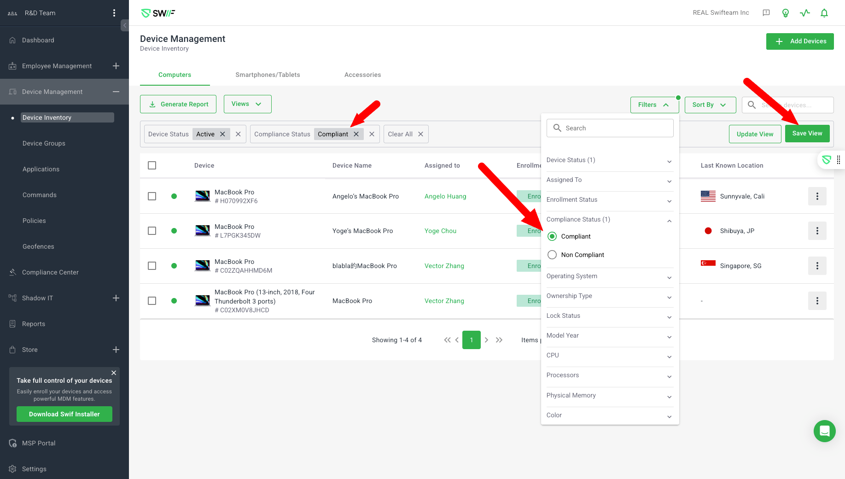The width and height of the screenshot is (845, 479).
Task: Expand Store with plus icon
Action: [x=116, y=350]
